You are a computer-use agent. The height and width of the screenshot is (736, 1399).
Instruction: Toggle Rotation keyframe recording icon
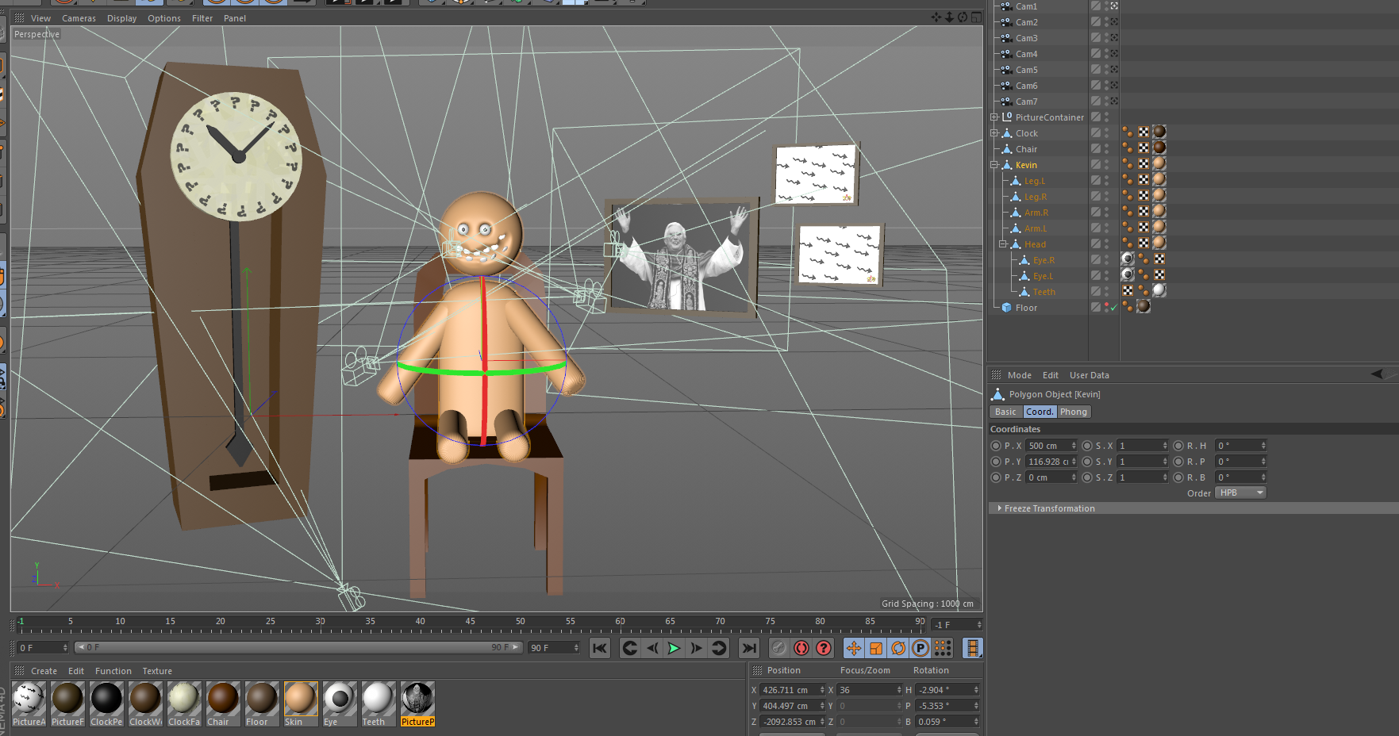[x=898, y=648]
